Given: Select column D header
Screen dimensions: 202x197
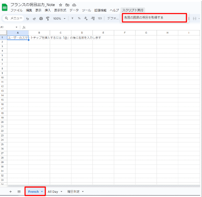Looking at the screenshot, I should click(x=82, y=33).
